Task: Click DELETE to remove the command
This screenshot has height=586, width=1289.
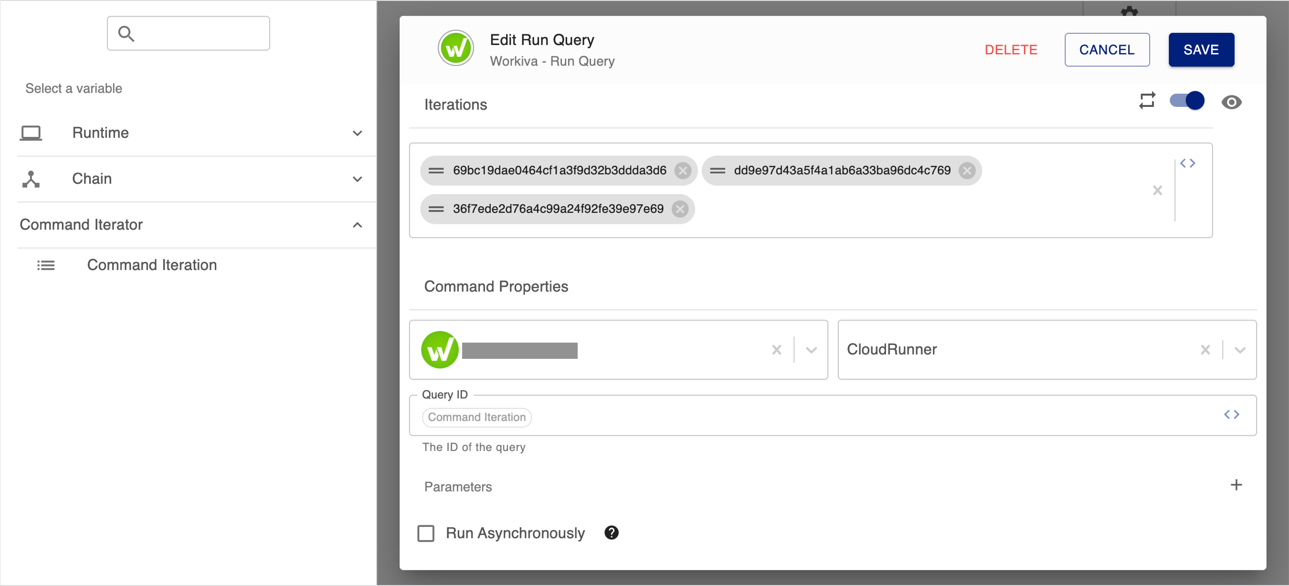Action: click(x=1010, y=50)
